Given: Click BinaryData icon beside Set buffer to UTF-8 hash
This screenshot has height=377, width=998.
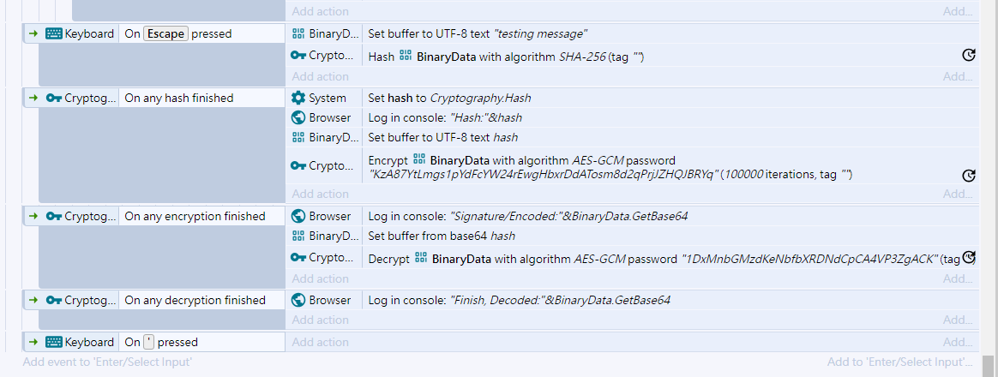Looking at the screenshot, I should pos(298,137).
